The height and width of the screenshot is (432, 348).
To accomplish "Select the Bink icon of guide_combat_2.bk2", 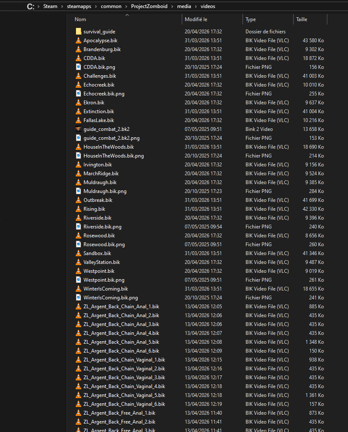I will [x=78, y=129].
